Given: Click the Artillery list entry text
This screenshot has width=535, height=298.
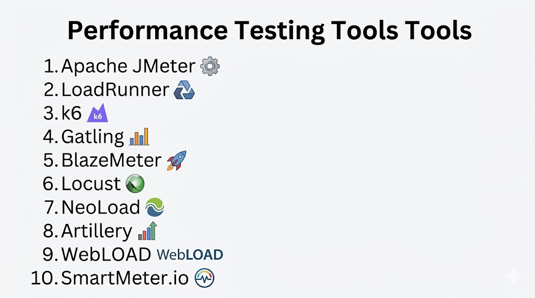Looking at the screenshot, I should click(x=97, y=231).
